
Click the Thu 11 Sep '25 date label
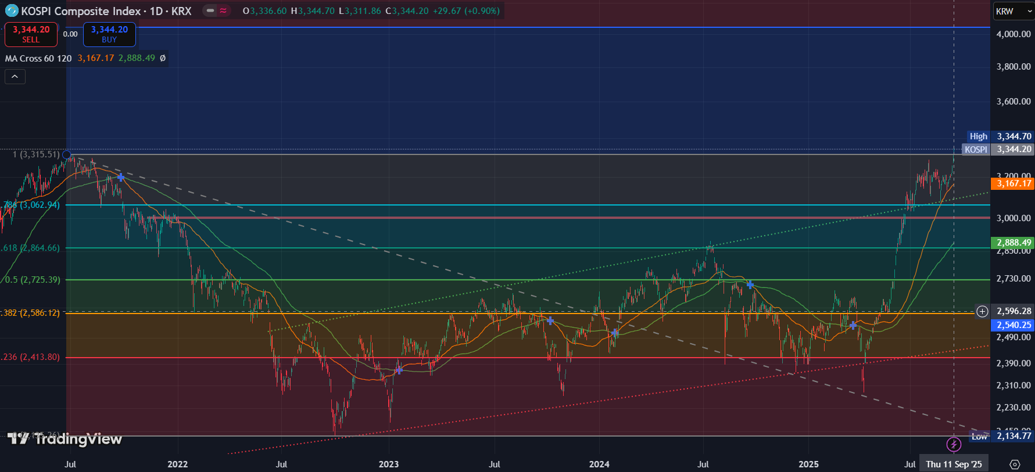pos(954,464)
